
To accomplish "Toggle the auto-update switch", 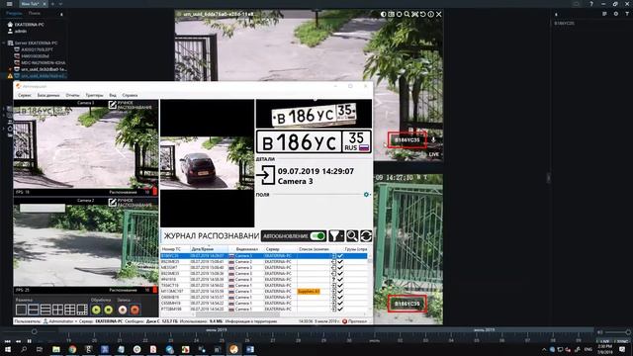I will (317, 235).
